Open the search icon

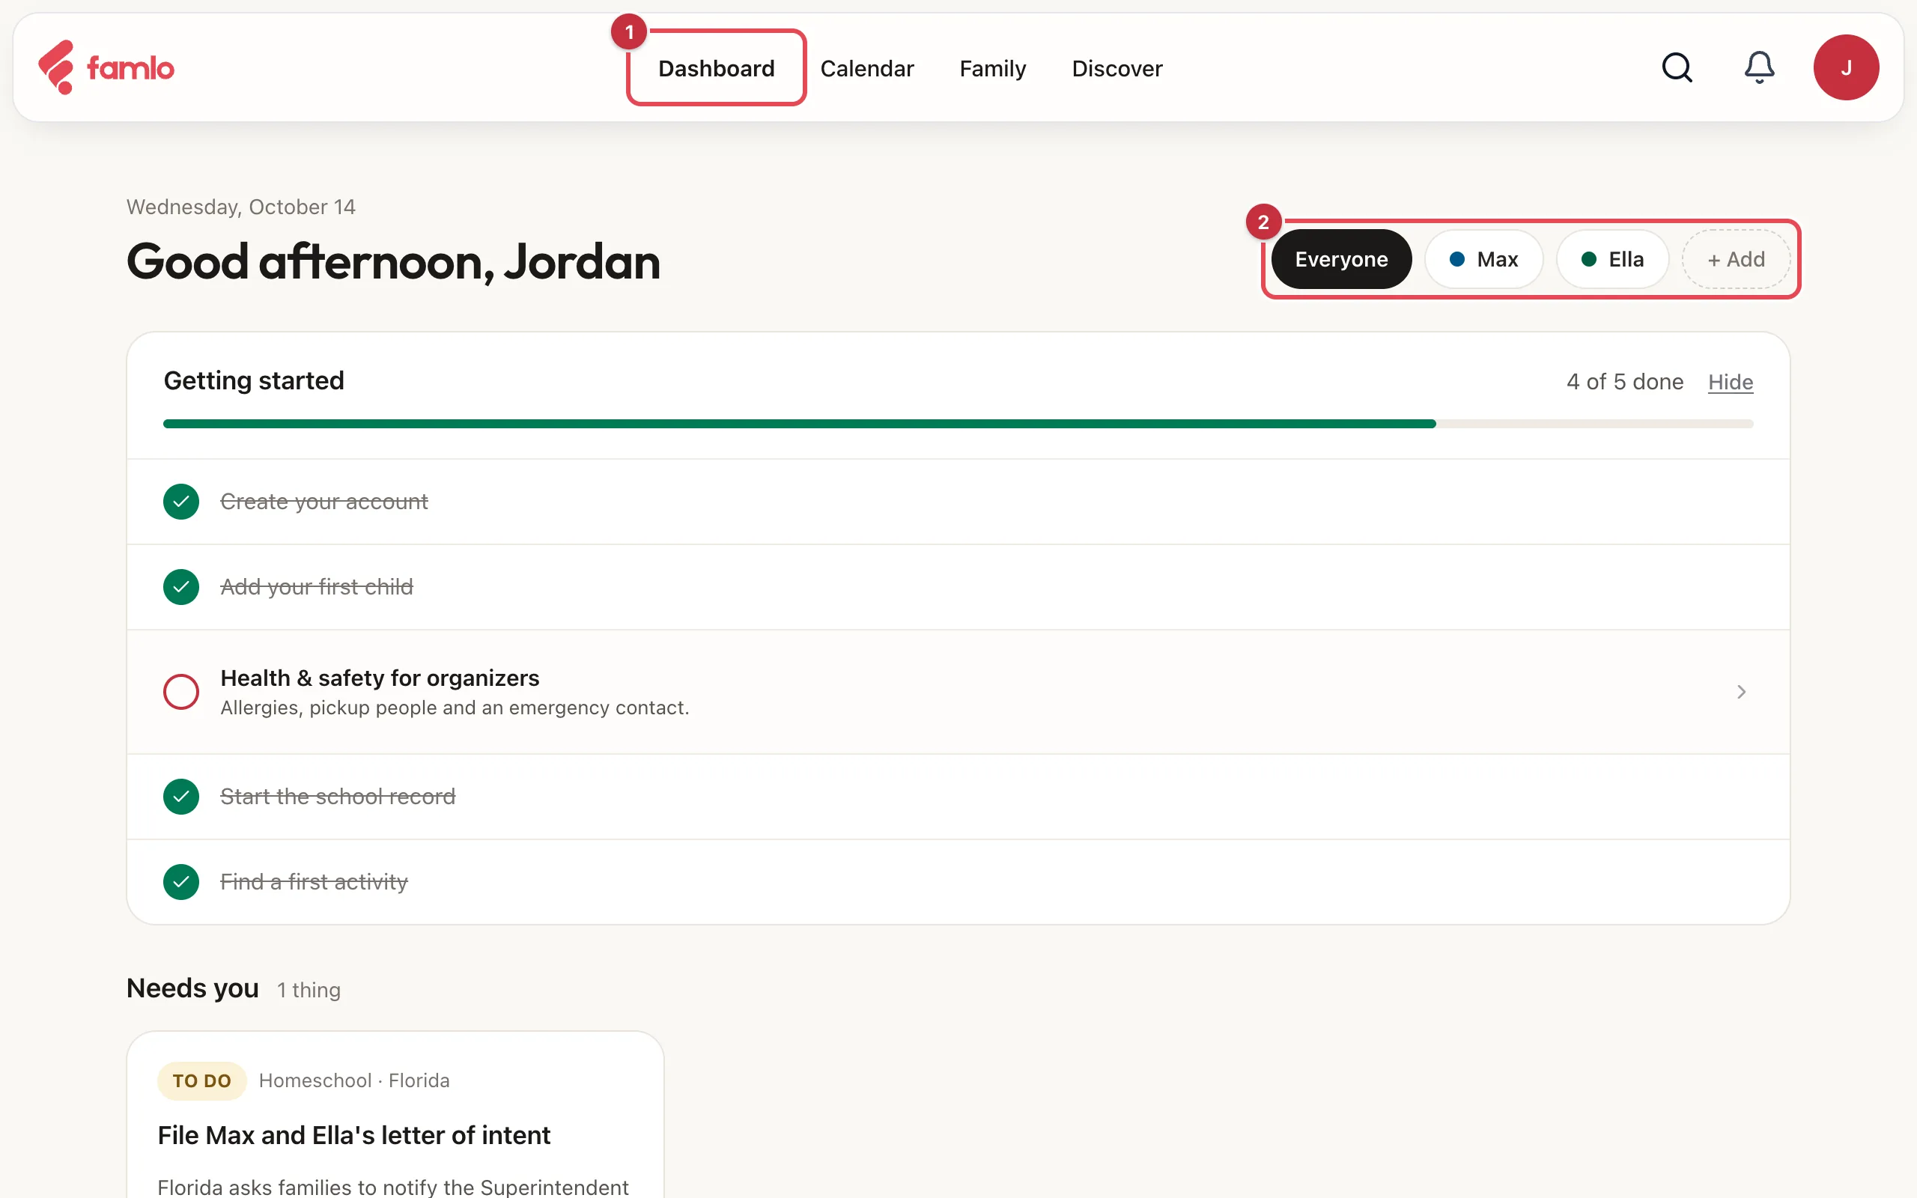[1677, 67]
